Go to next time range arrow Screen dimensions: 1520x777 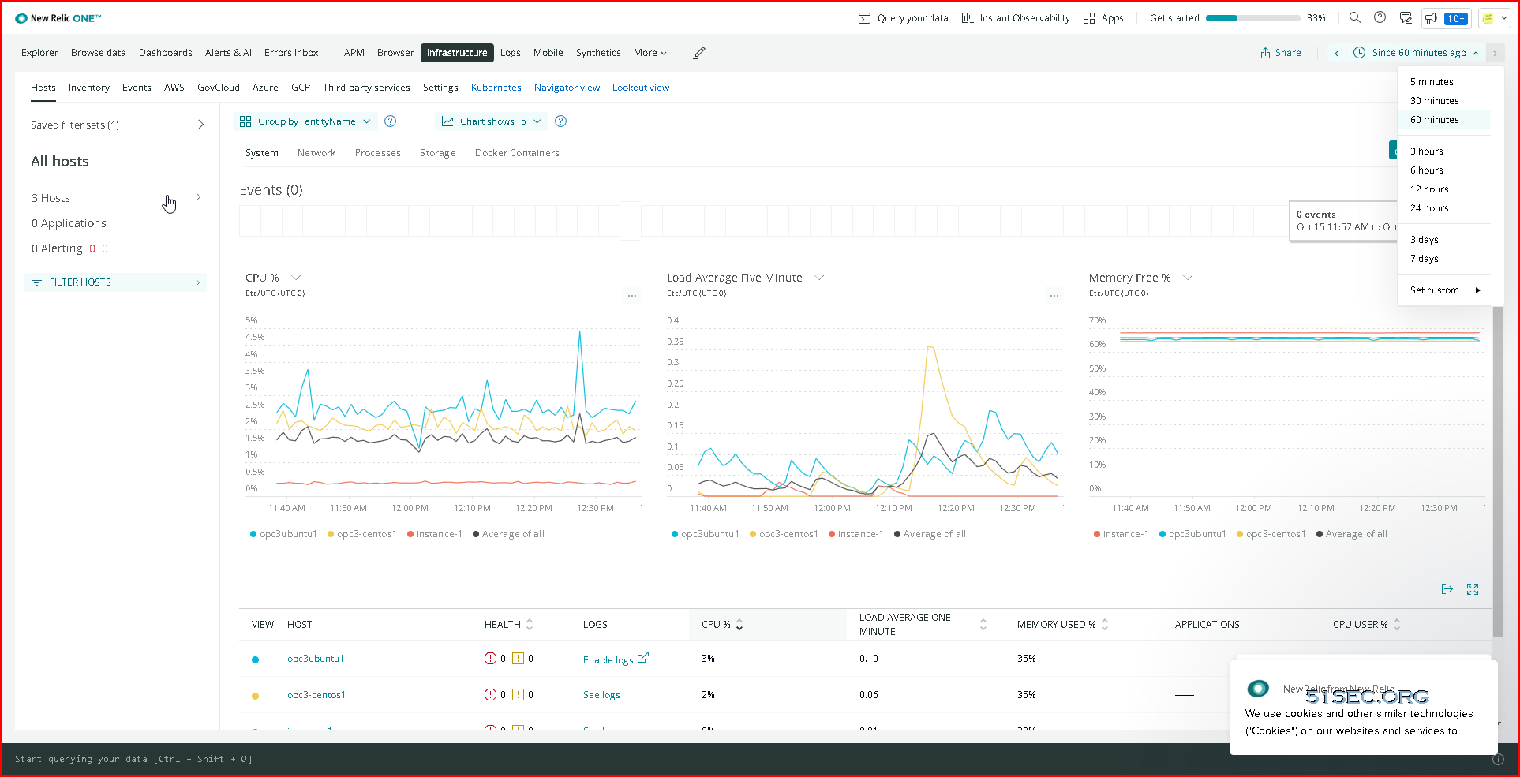[x=1495, y=53]
